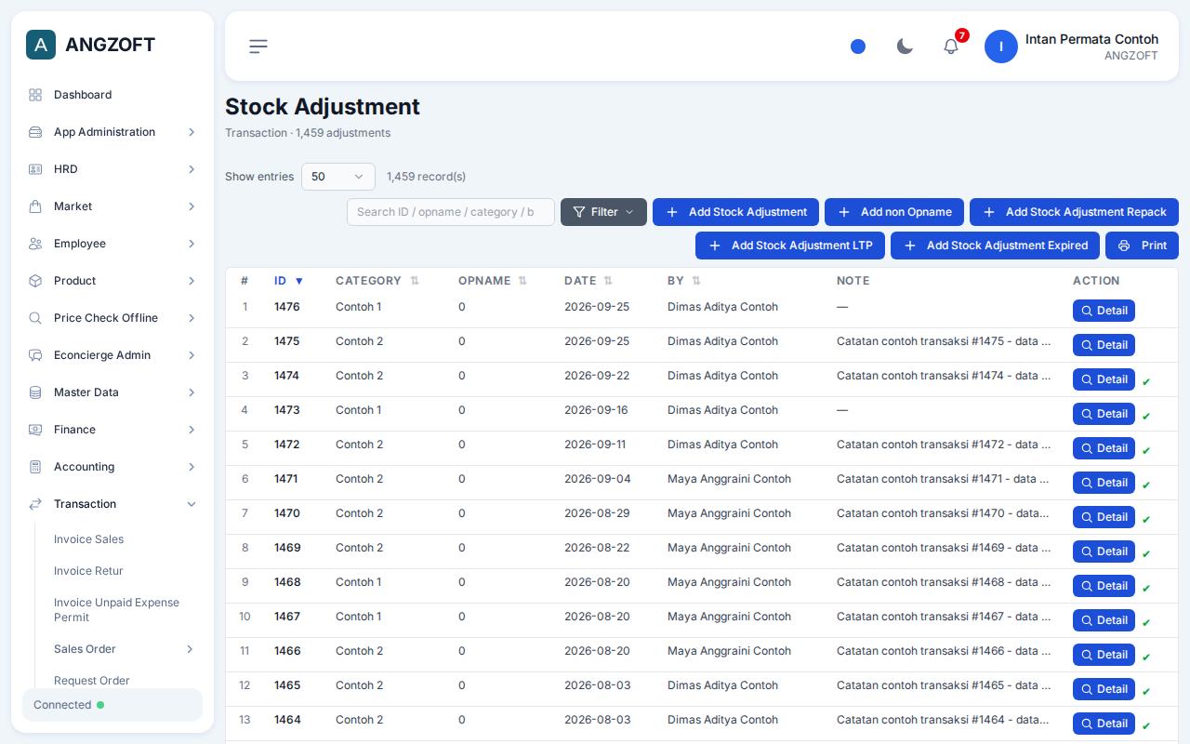Focus the search ID / opname field
The width and height of the screenshot is (1190, 744).
coord(451,212)
